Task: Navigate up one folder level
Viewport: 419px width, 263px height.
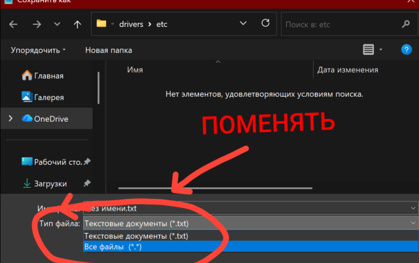Action: [77, 25]
